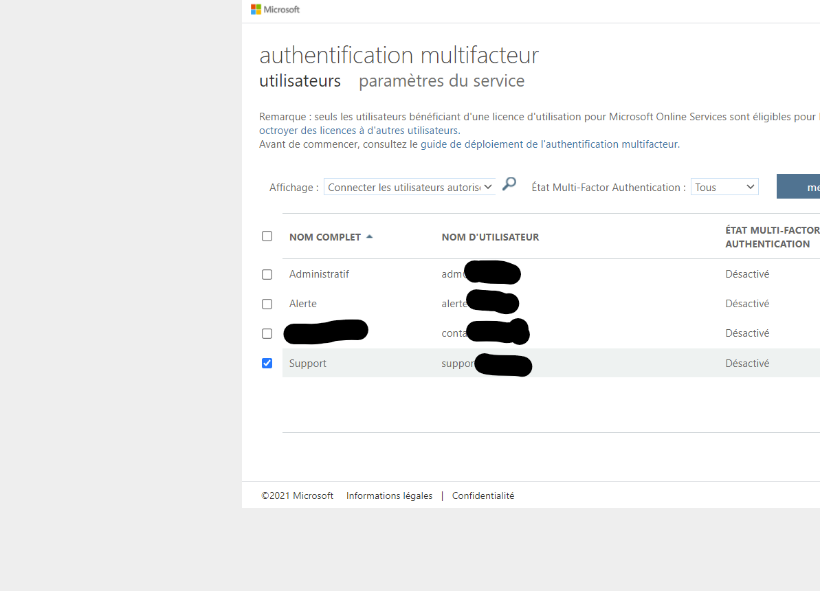The width and height of the screenshot is (820, 591).
Task: Select the Administratif name cell
Action: (x=319, y=274)
